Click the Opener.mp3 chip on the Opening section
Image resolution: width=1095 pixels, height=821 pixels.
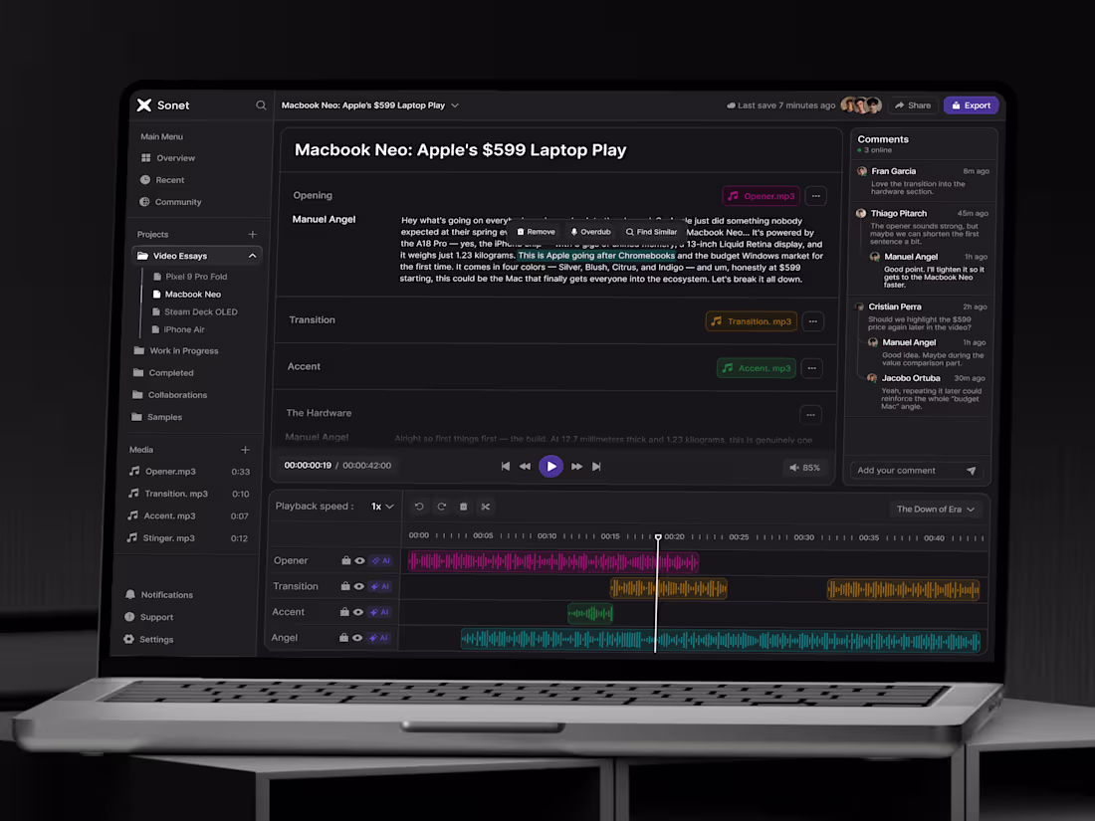click(761, 196)
